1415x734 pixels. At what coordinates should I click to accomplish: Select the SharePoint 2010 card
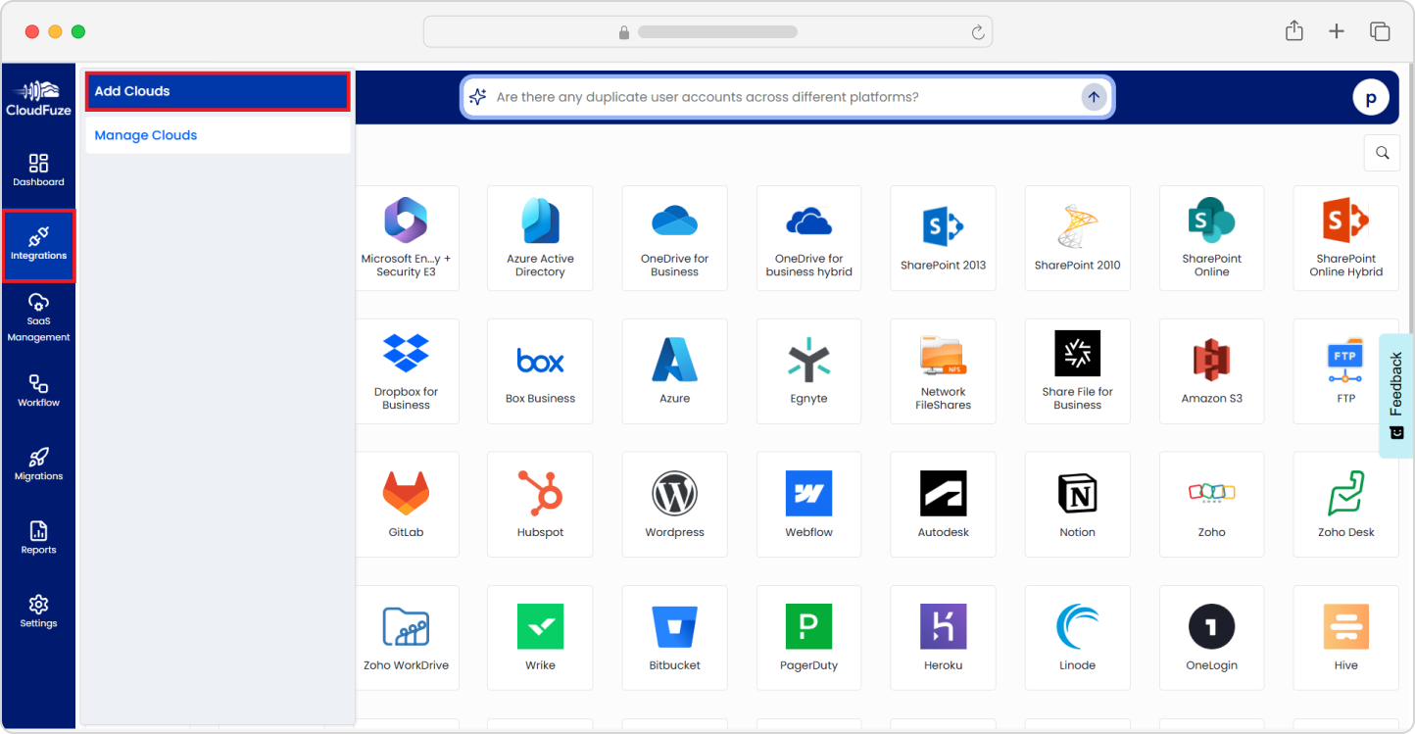click(1077, 238)
